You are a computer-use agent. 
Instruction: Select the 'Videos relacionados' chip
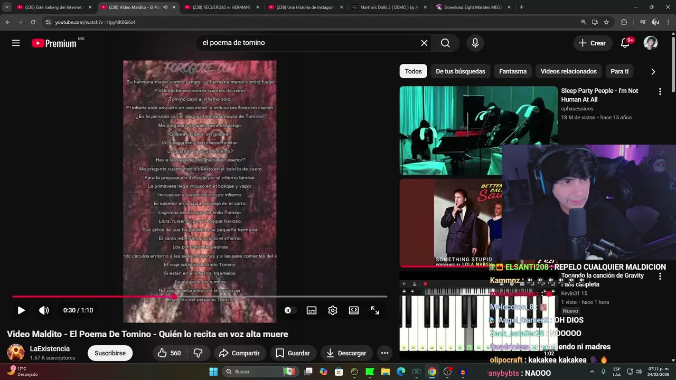568,71
